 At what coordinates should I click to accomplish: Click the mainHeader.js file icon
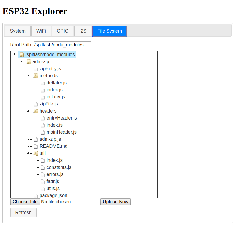pyautogui.click(x=43, y=132)
